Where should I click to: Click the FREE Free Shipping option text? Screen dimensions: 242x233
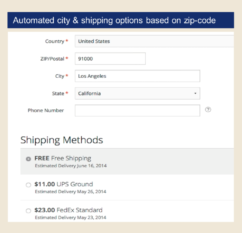63,158
